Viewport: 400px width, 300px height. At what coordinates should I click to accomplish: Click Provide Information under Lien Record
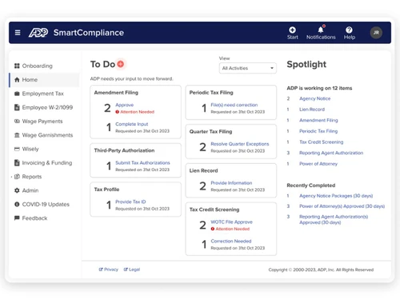tap(231, 182)
